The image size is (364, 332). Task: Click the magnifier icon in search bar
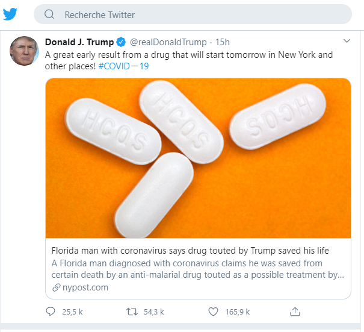pos(49,14)
